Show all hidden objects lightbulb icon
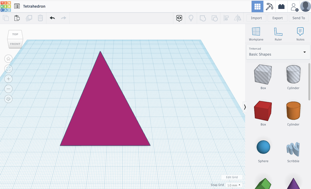The height and width of the screenshot is (189, 311). [x=191, y=18]
